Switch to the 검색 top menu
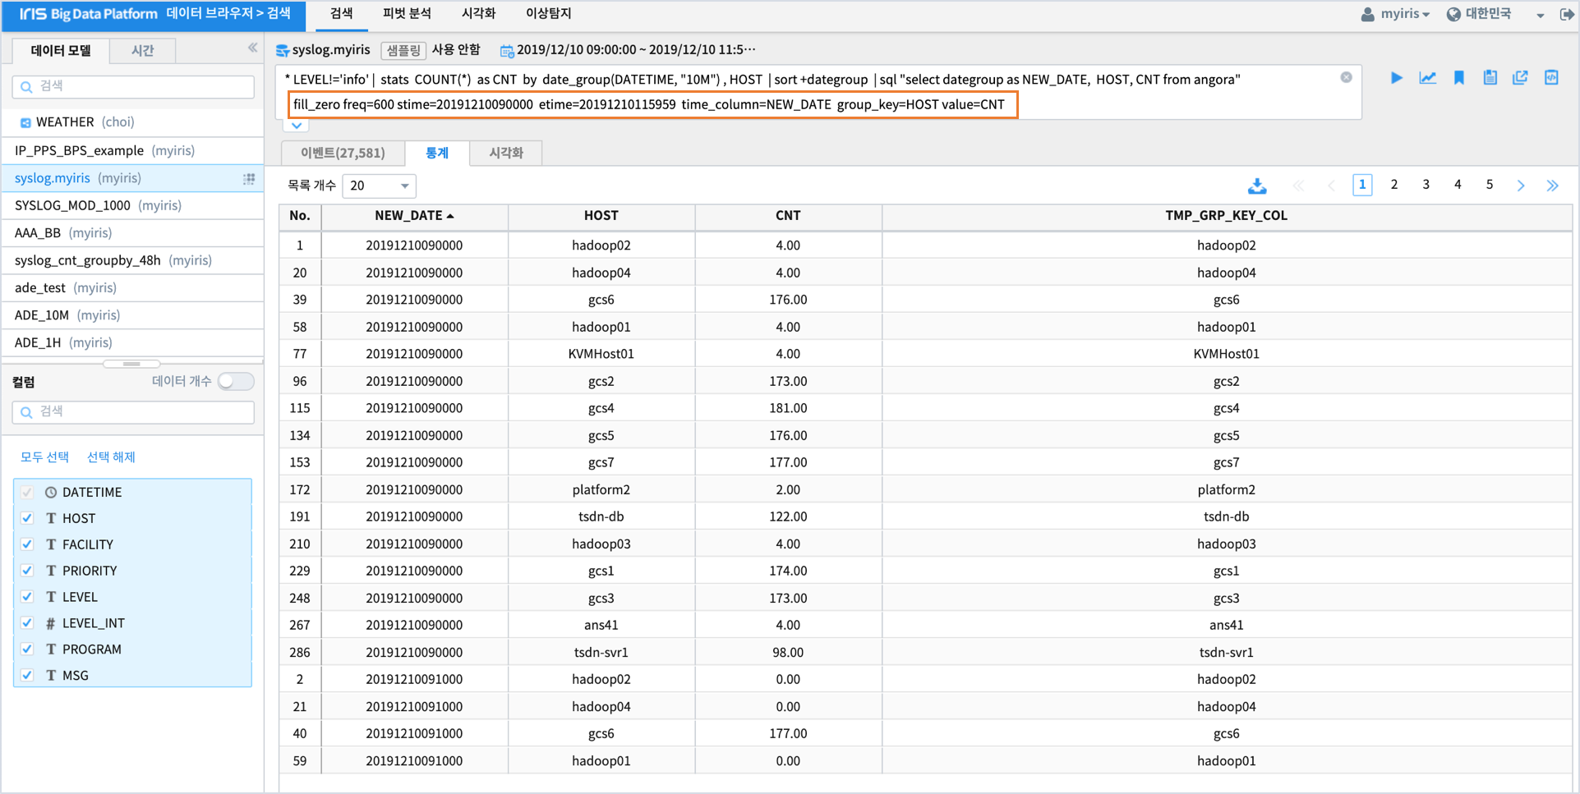Viewport: 1580px width, 794px height. coord(341,14)
